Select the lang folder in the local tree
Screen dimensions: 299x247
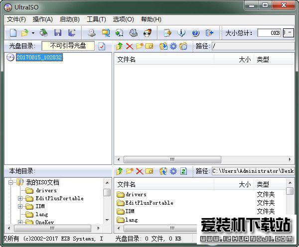click(x=42, y=214)
